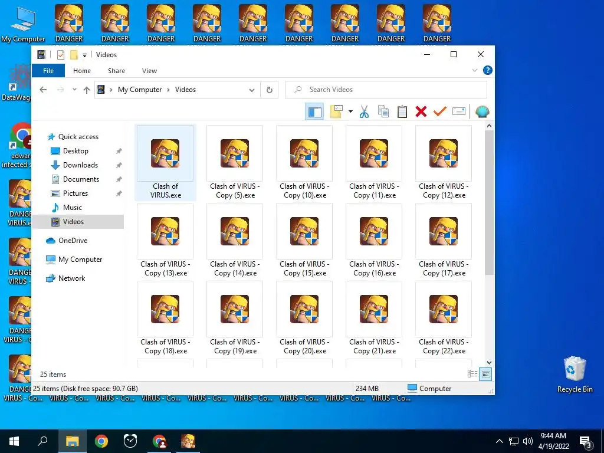Open the notification center icon

tap(585, 442)
